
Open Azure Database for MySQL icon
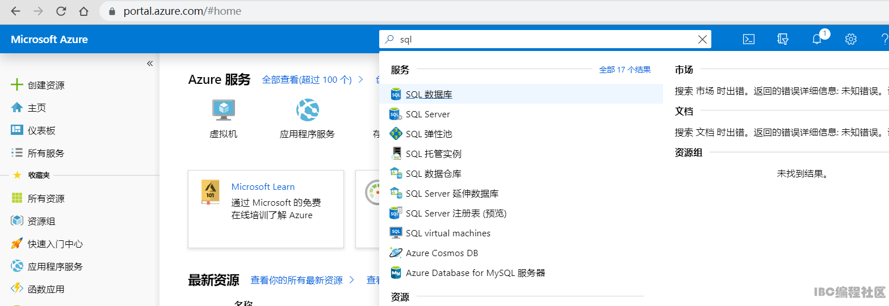[x=396, y=273]
